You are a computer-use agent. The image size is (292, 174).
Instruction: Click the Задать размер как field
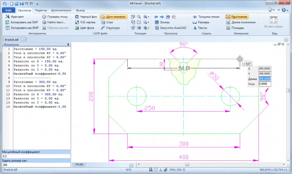point(36,165)
